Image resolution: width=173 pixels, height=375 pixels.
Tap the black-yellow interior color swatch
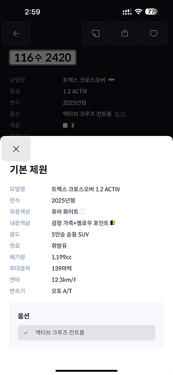click(113, 223)
